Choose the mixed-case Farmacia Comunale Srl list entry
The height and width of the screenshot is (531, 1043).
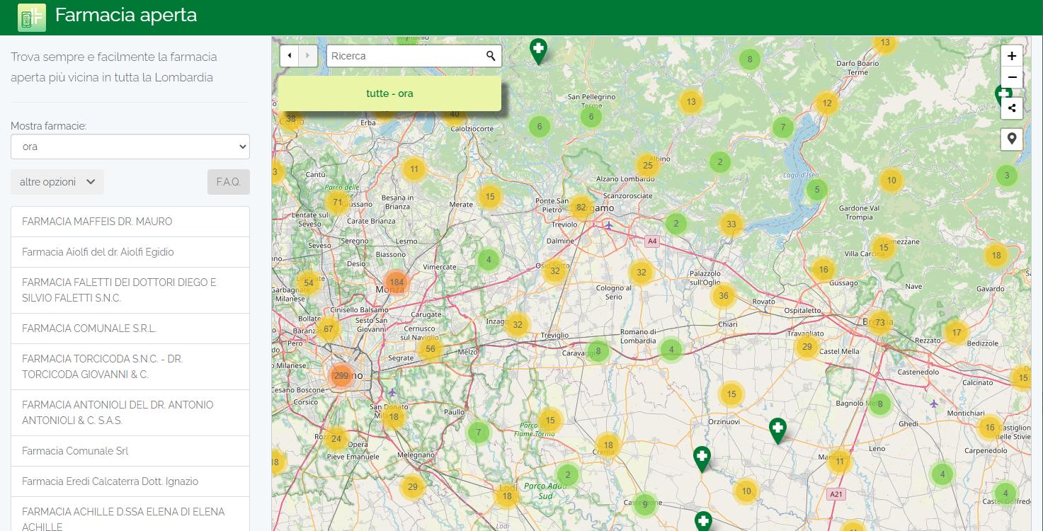click(130, 451)
